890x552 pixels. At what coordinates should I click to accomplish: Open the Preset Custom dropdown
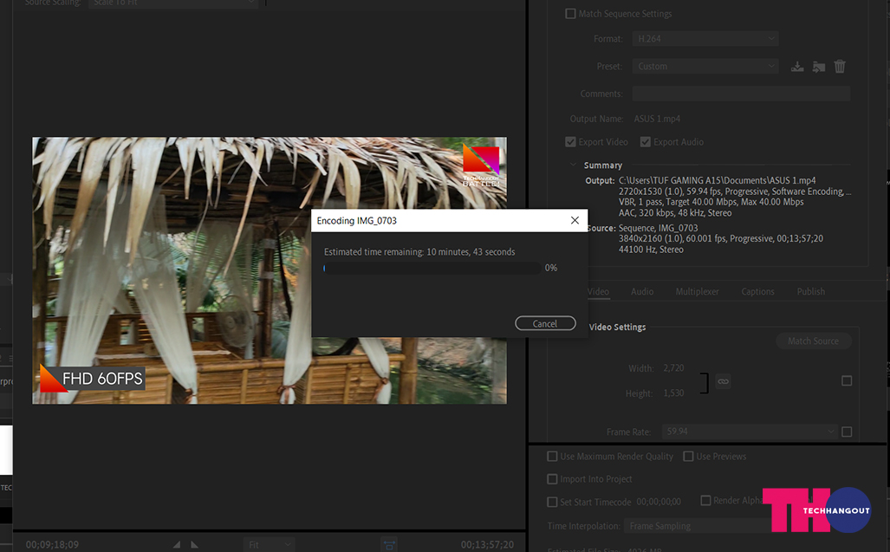[x=705, y=67]
